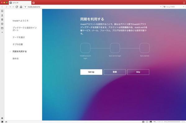
Task: Toggle the side panel visibility icon
Action: click(2, 122)
